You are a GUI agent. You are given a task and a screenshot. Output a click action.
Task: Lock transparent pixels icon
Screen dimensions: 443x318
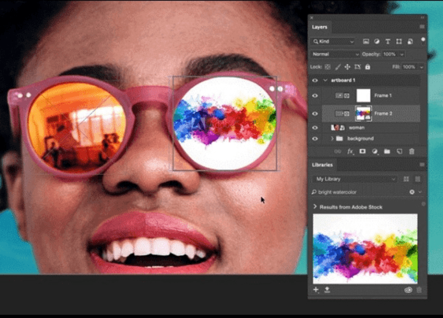(x=328, y=67)
